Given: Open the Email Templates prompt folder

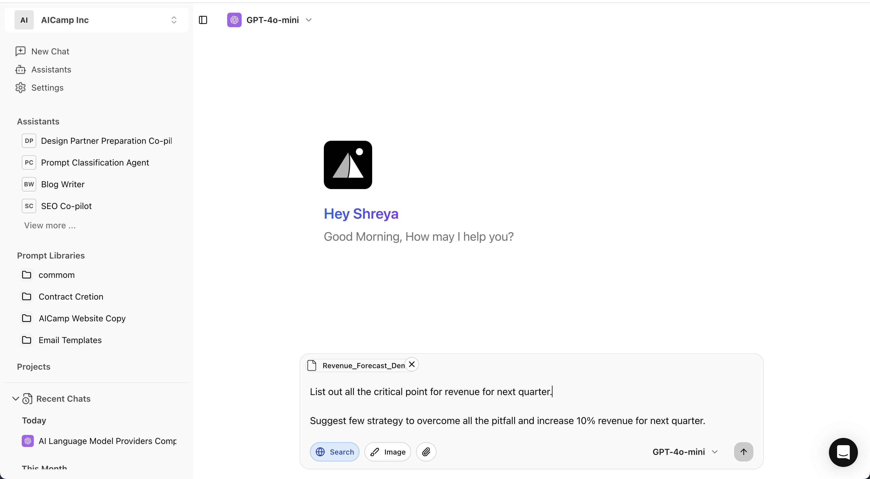Looking at the screenshot, I should pyautogui.click(x=70, y=340).
